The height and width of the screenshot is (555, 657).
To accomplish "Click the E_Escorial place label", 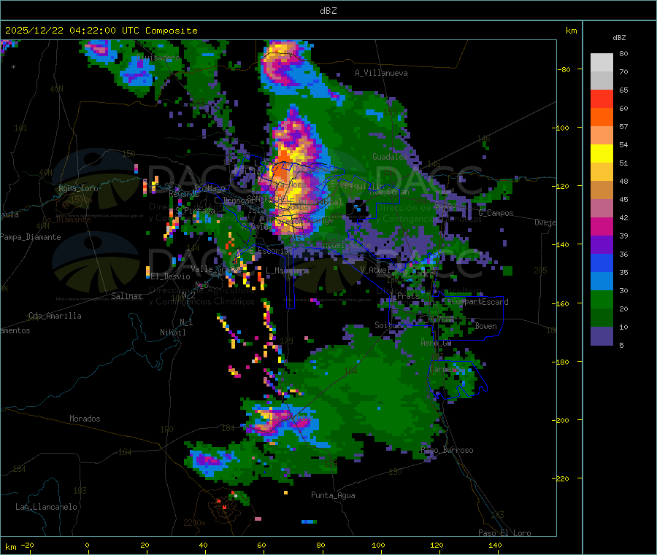I will [271, 251].
